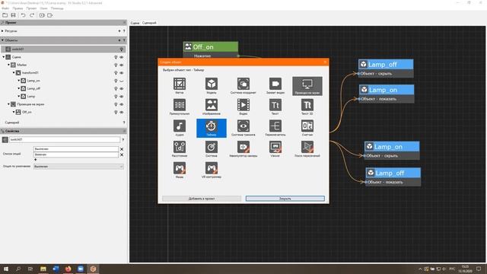Click the save project toolbar icon
This screenshot has width=487, height=274.
click(x=14, y=15)
